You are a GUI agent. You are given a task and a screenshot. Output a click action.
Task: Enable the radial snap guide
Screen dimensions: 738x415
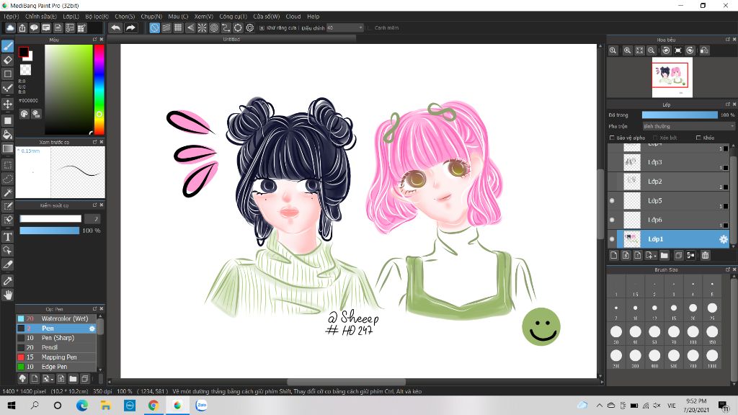pos(202,28)
